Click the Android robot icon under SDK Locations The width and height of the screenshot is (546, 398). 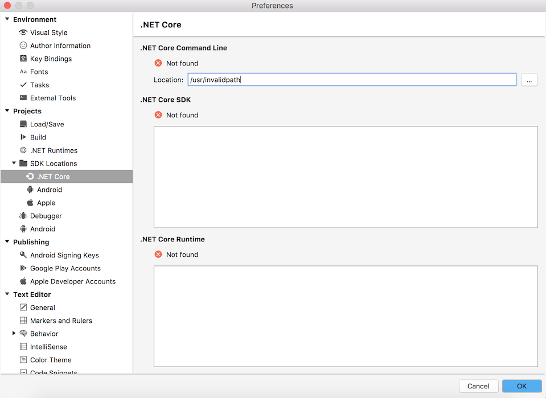30,190
